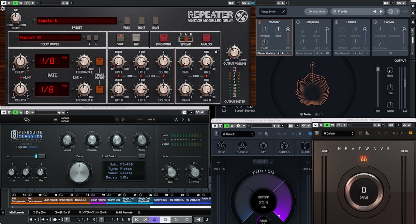Open the VocalSynth settings gear
This screenshot has height=224, width=416.
click(x=390, y=11)
